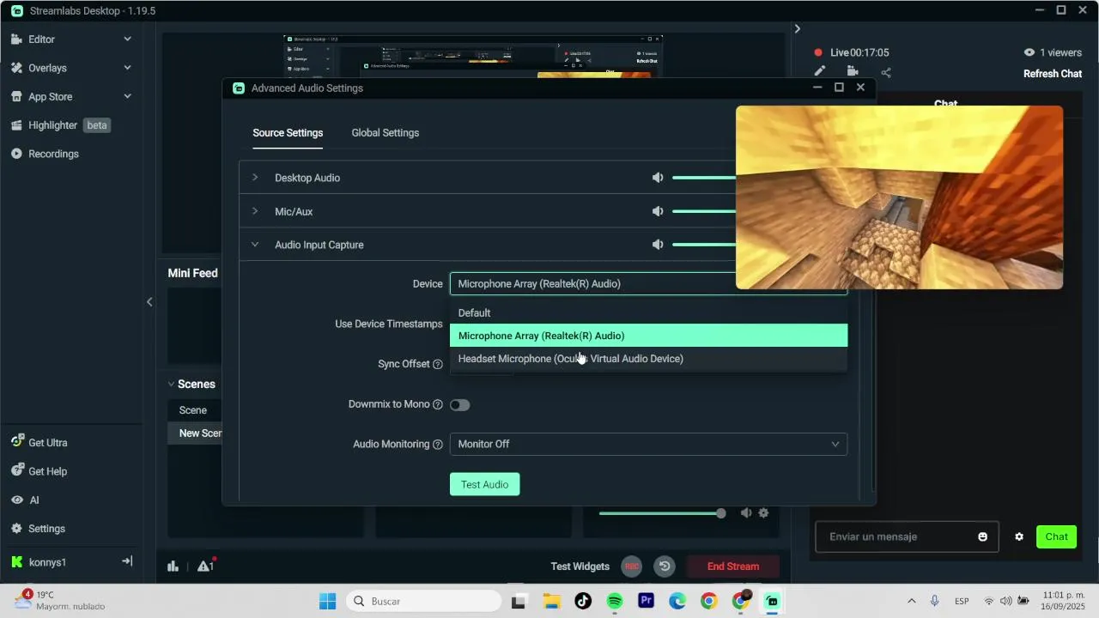
Task: Click Audio Monitoring help icon
Action: (x=438, y=445)
